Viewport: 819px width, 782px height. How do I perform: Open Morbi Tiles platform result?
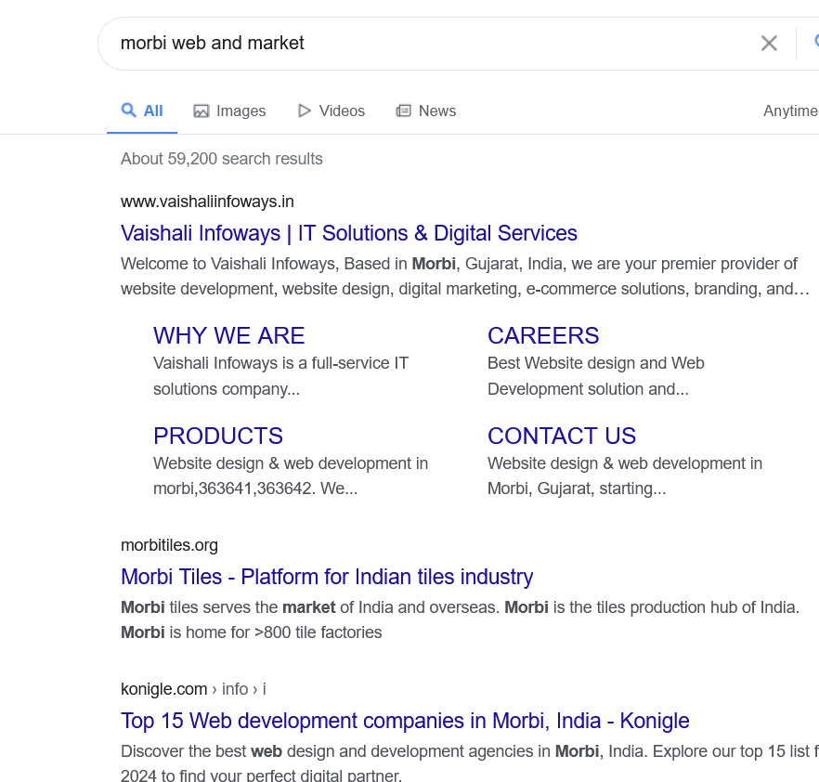[327, 577]
